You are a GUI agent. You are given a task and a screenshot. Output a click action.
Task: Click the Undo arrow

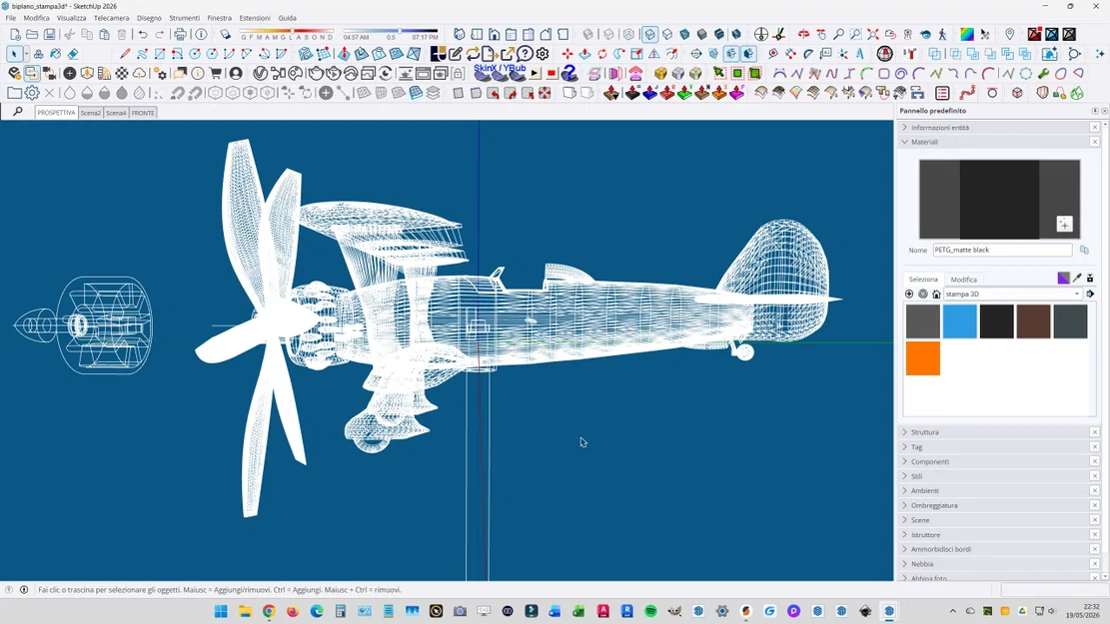tap(142, 34)
